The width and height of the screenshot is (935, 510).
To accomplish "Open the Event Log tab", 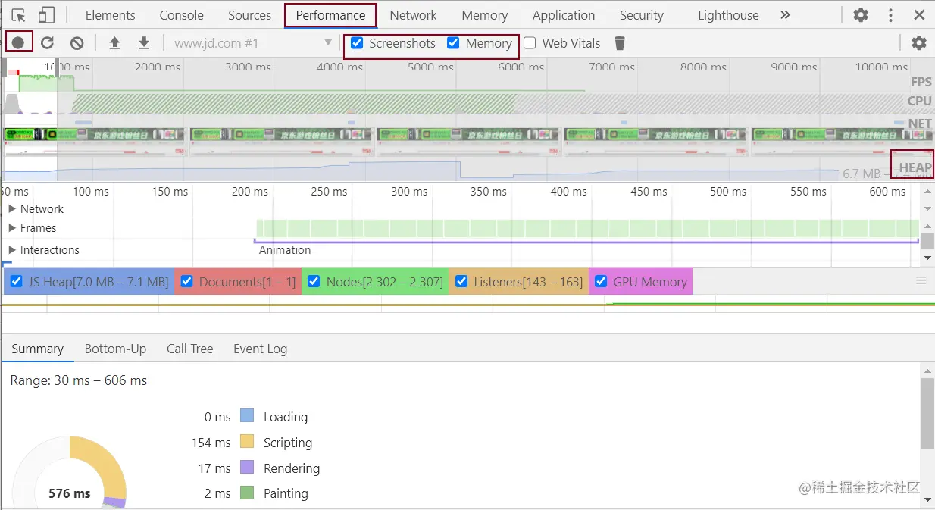I will [260, 349].
